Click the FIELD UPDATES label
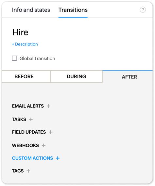 29,132
